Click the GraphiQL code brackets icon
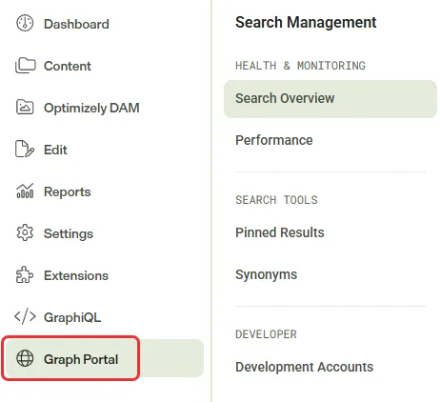This screenshot has width=440, height=402. [25, 316]
